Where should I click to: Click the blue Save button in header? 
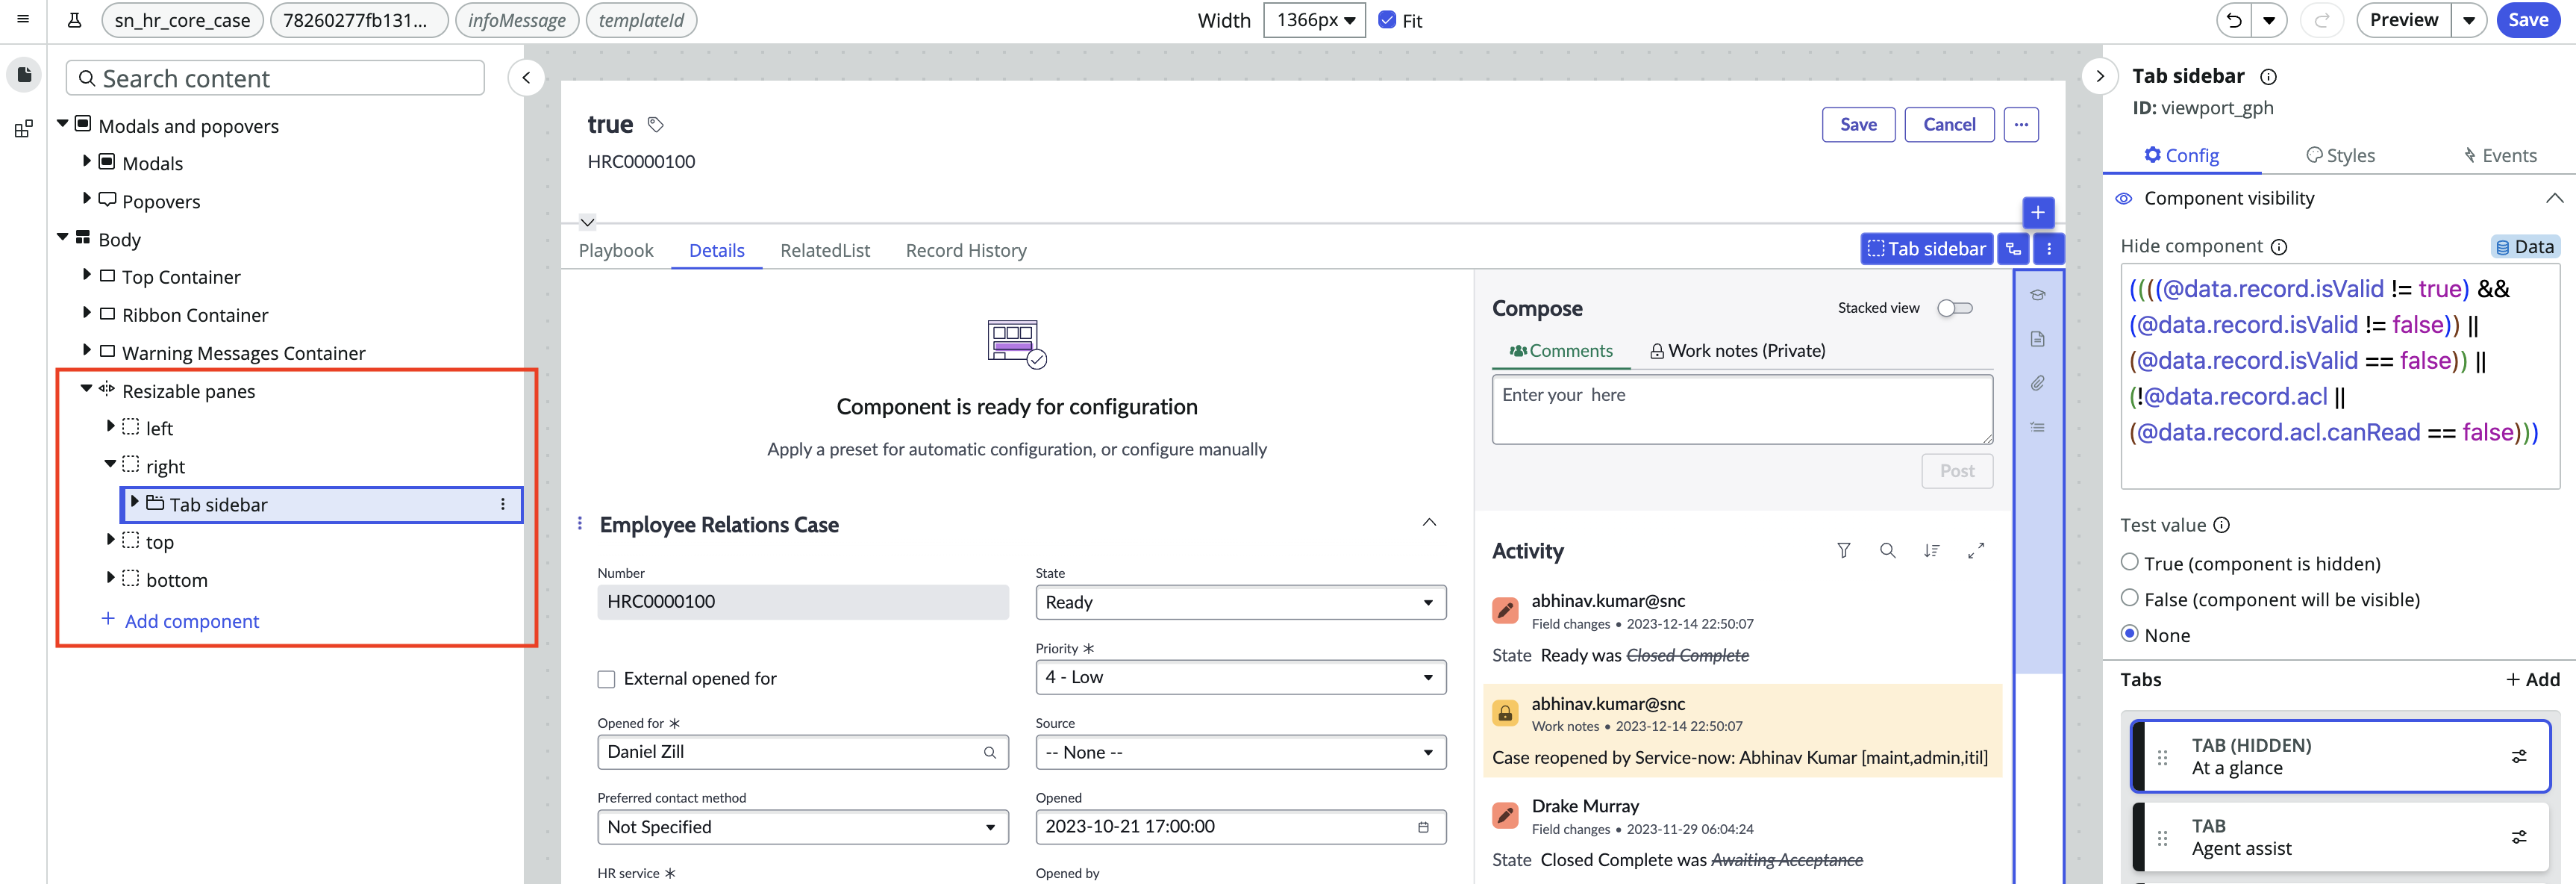pos(2527,20)
